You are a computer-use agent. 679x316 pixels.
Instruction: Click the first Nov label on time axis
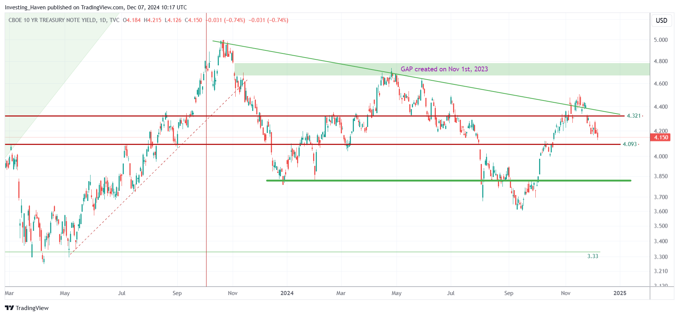point(233,293)
